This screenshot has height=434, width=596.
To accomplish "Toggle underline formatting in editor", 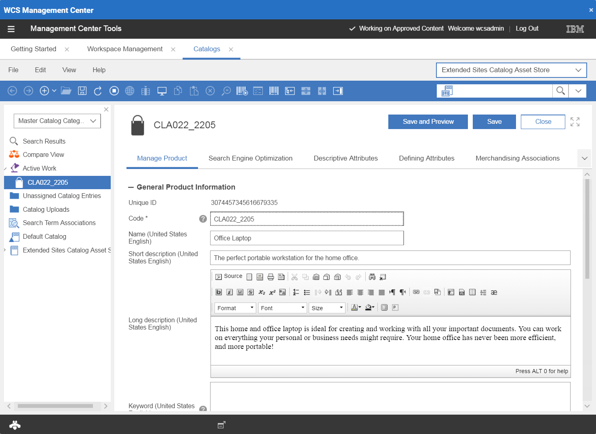I will (x=240, y=292).
